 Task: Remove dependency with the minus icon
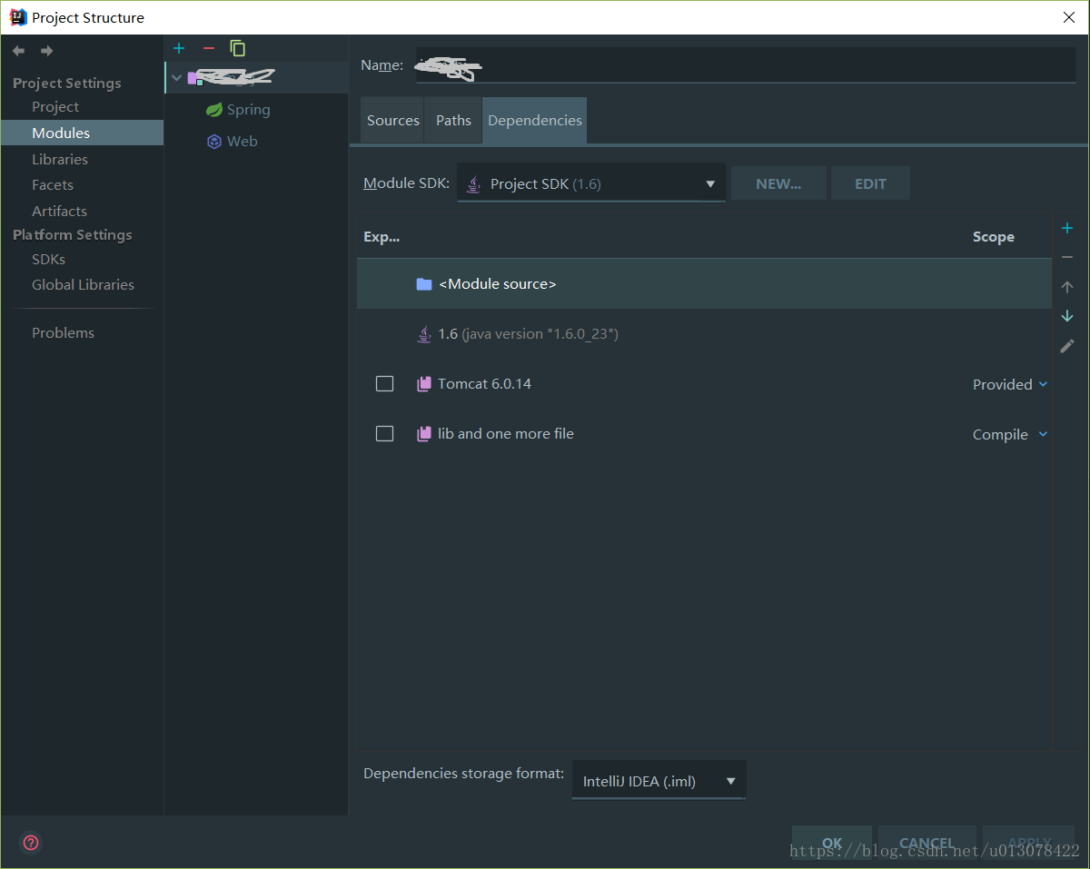1067,258
